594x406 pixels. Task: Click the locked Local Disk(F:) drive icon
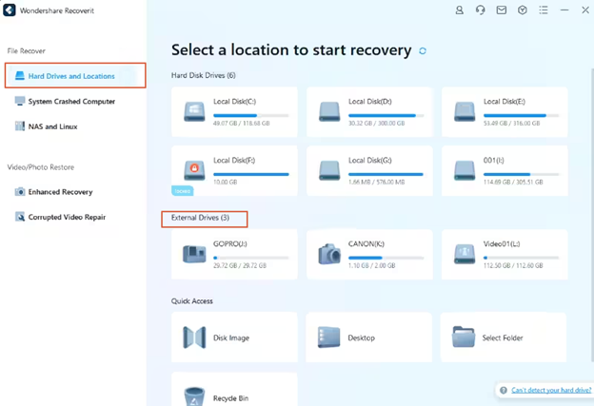tap(194, 170)
